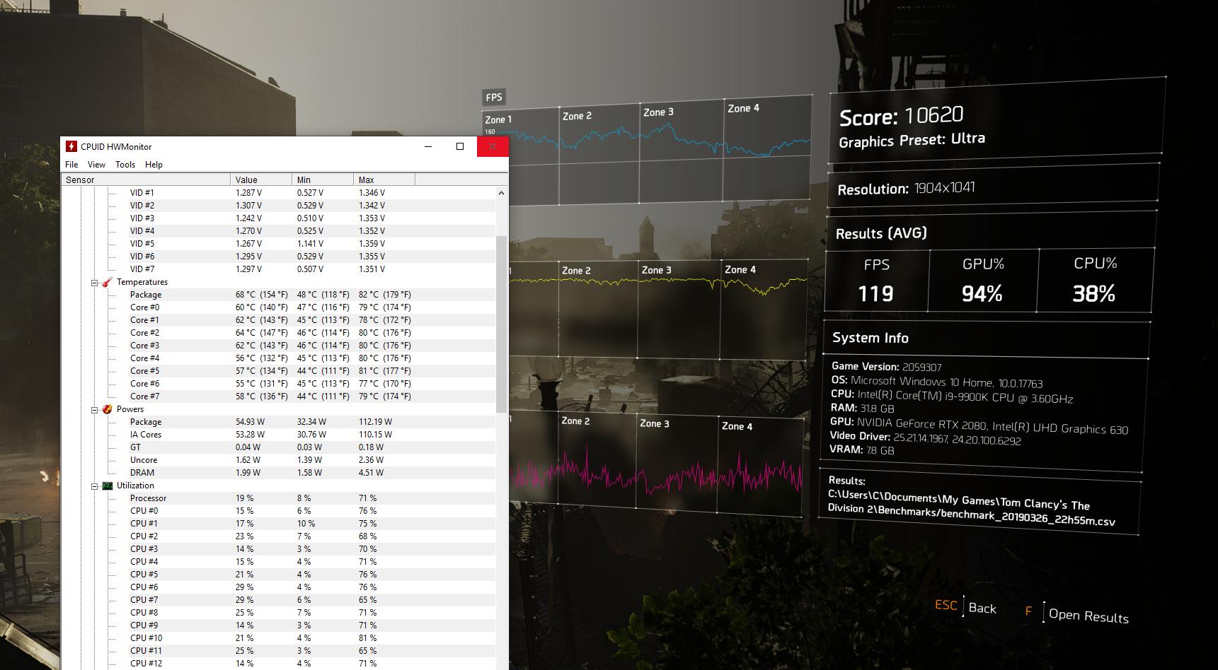Select the CPU #6 utilization row
Viewport: 1218px width, 670px height.
pos(278,587)
